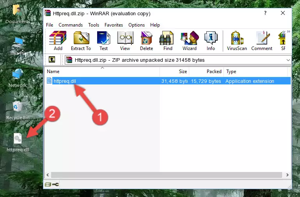
Task: Click the key password icon in status bar
Action: [x=55, y=184]
